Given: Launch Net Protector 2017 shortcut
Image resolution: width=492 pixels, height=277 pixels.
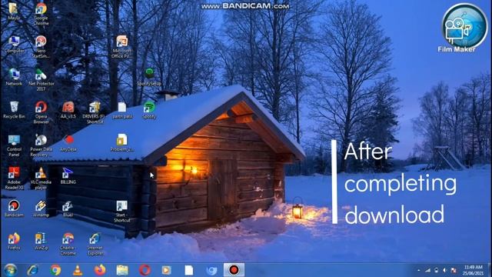Looking at the screenshot, I should click(x=41, y=80).
